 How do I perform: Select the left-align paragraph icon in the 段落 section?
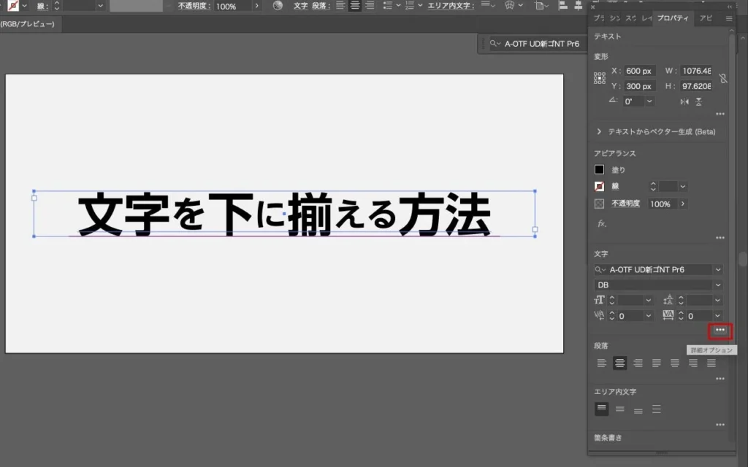pyautogui.click(x=601, y=363)
